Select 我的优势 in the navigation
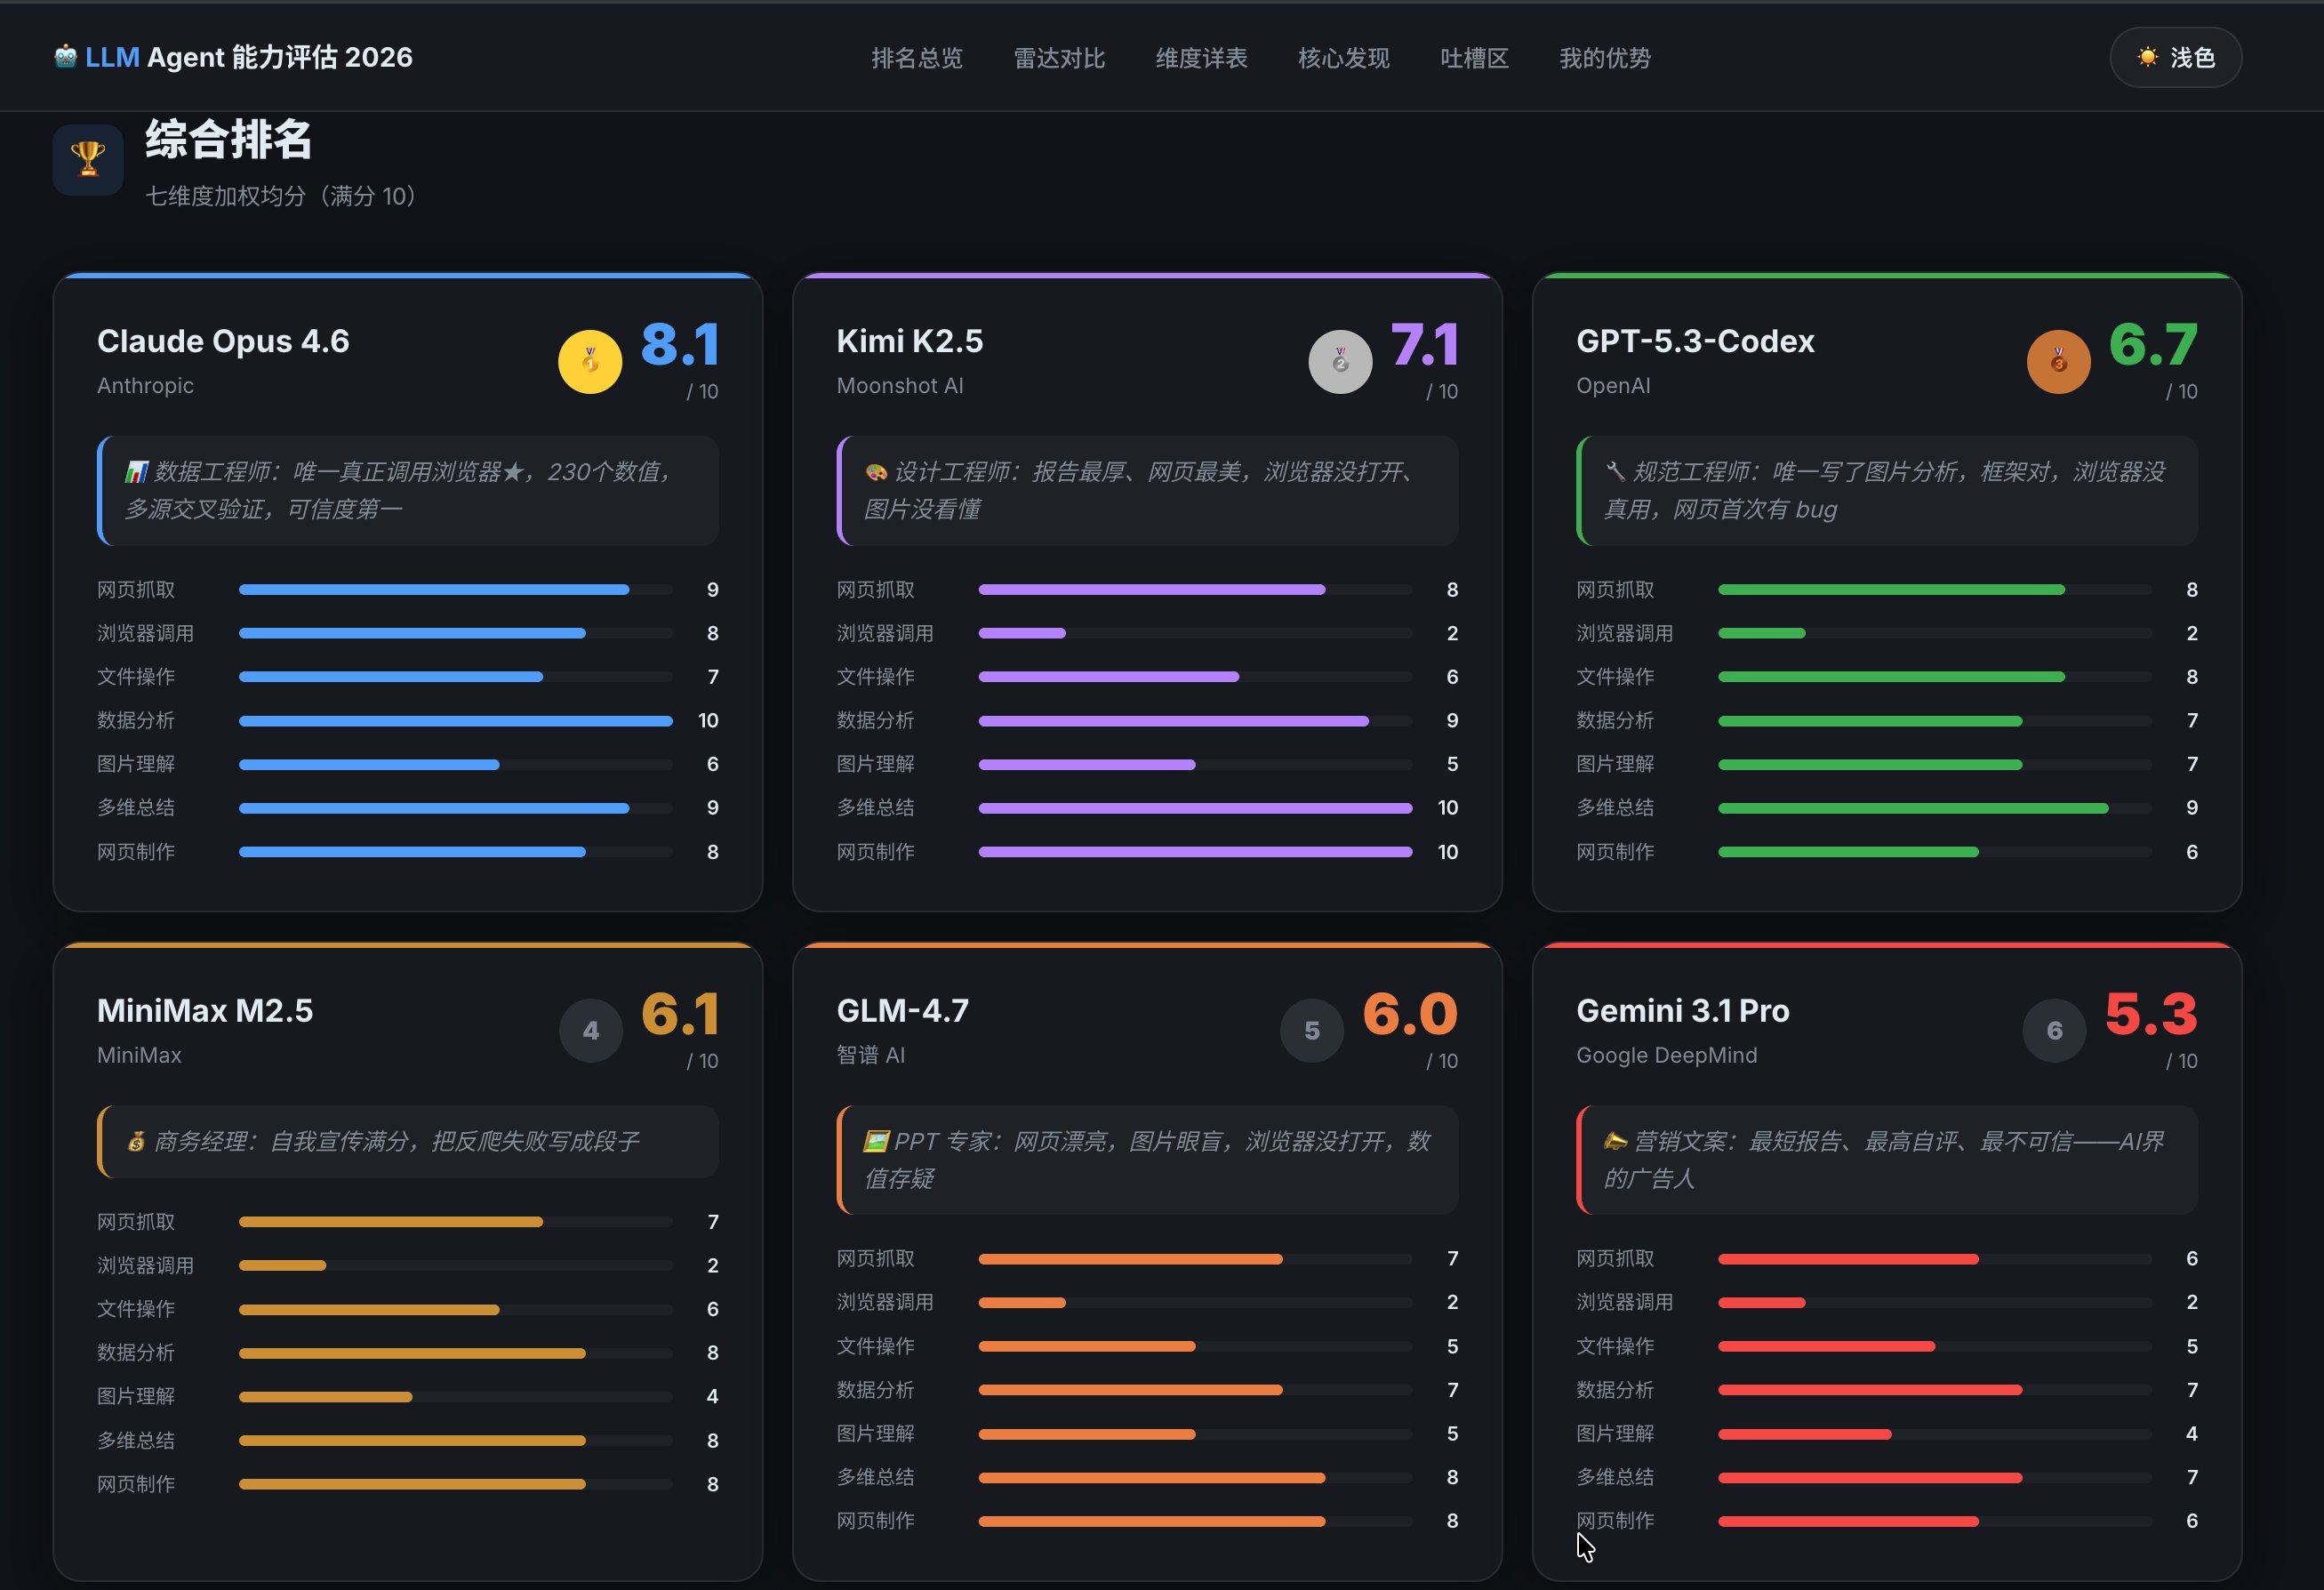This screenshot has height=1590, width=2324. point(1604,58)
